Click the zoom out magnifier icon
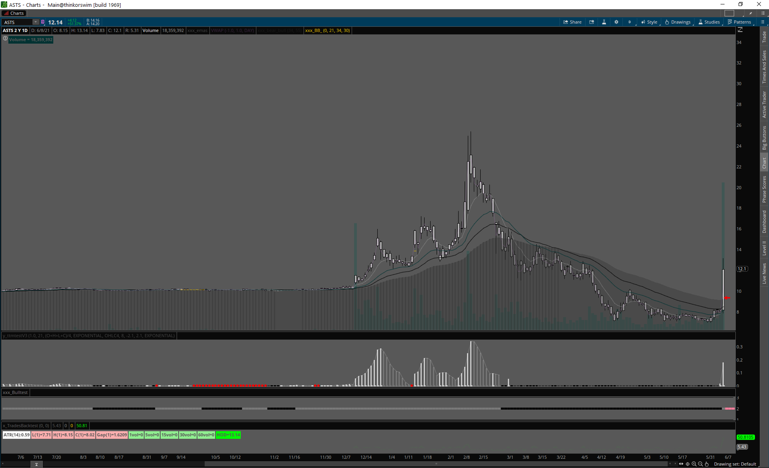This screenshot has width=769, height=468. tap(701, 464)
